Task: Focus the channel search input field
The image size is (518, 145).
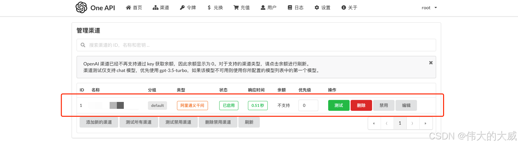Action: [256, 45]
